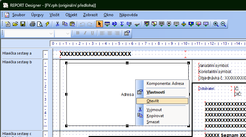246x137 pixels.
Task: Toggle Bold formatting
Action: point(78,33)
